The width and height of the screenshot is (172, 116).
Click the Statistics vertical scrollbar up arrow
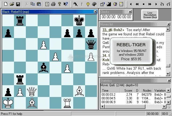[169, 90]
